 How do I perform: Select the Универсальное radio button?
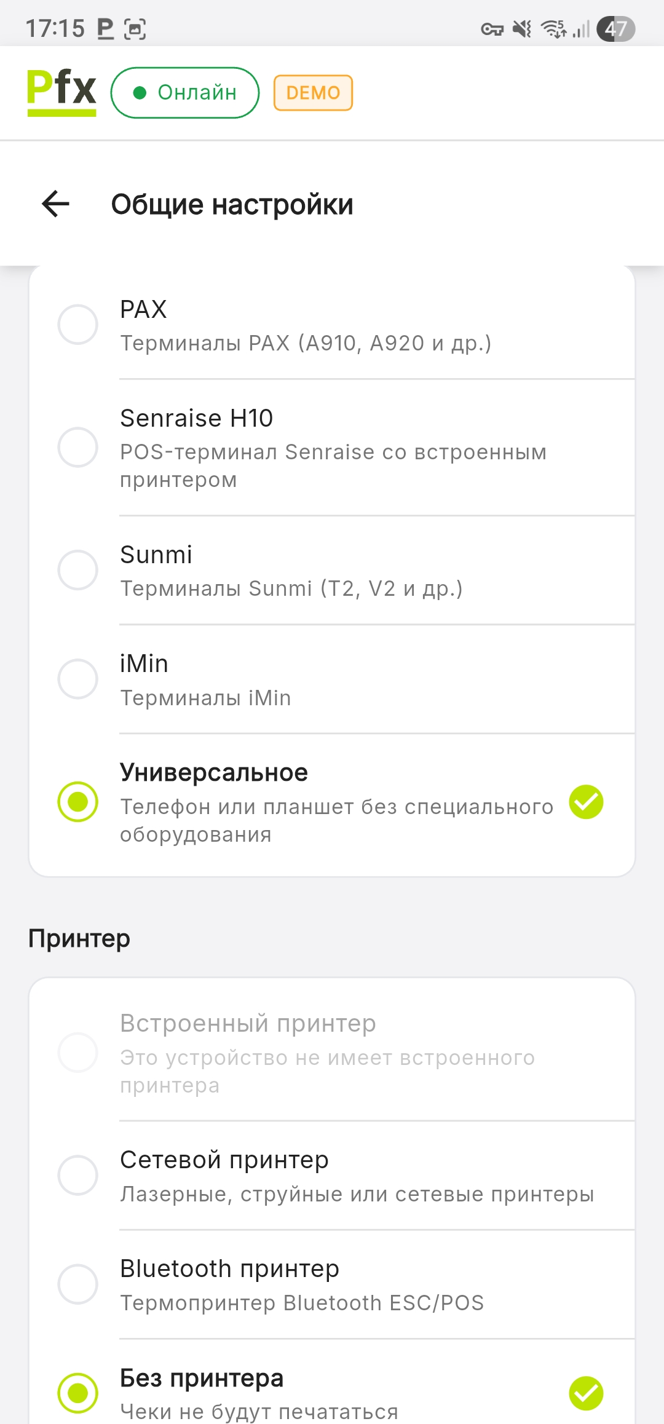(78, 802)
